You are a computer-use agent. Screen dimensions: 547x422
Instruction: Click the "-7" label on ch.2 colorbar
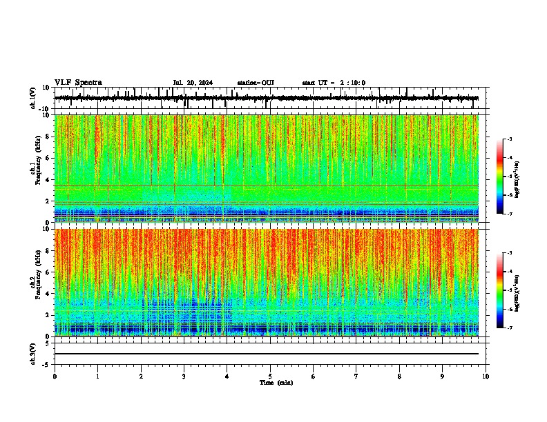coord(510,328)
